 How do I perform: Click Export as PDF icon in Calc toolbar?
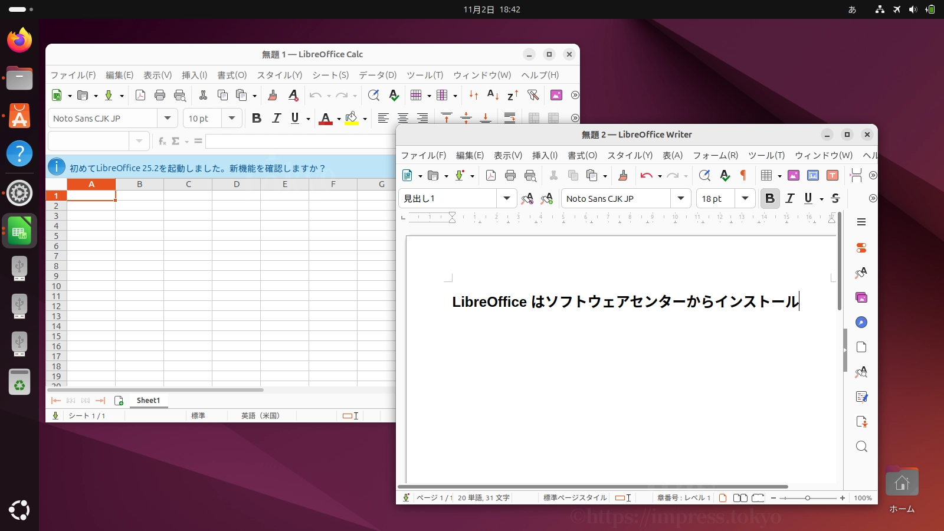pos(140,95)
